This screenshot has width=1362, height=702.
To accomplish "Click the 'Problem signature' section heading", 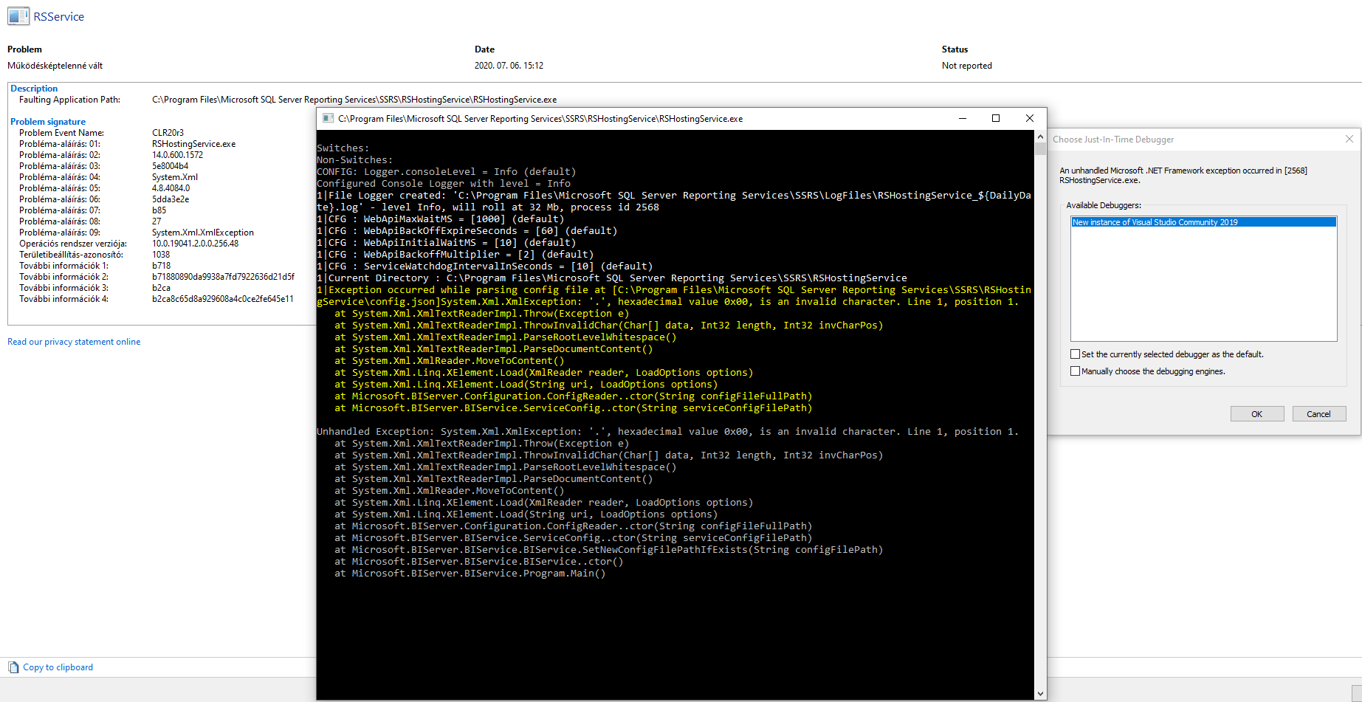I will [48, 122].
